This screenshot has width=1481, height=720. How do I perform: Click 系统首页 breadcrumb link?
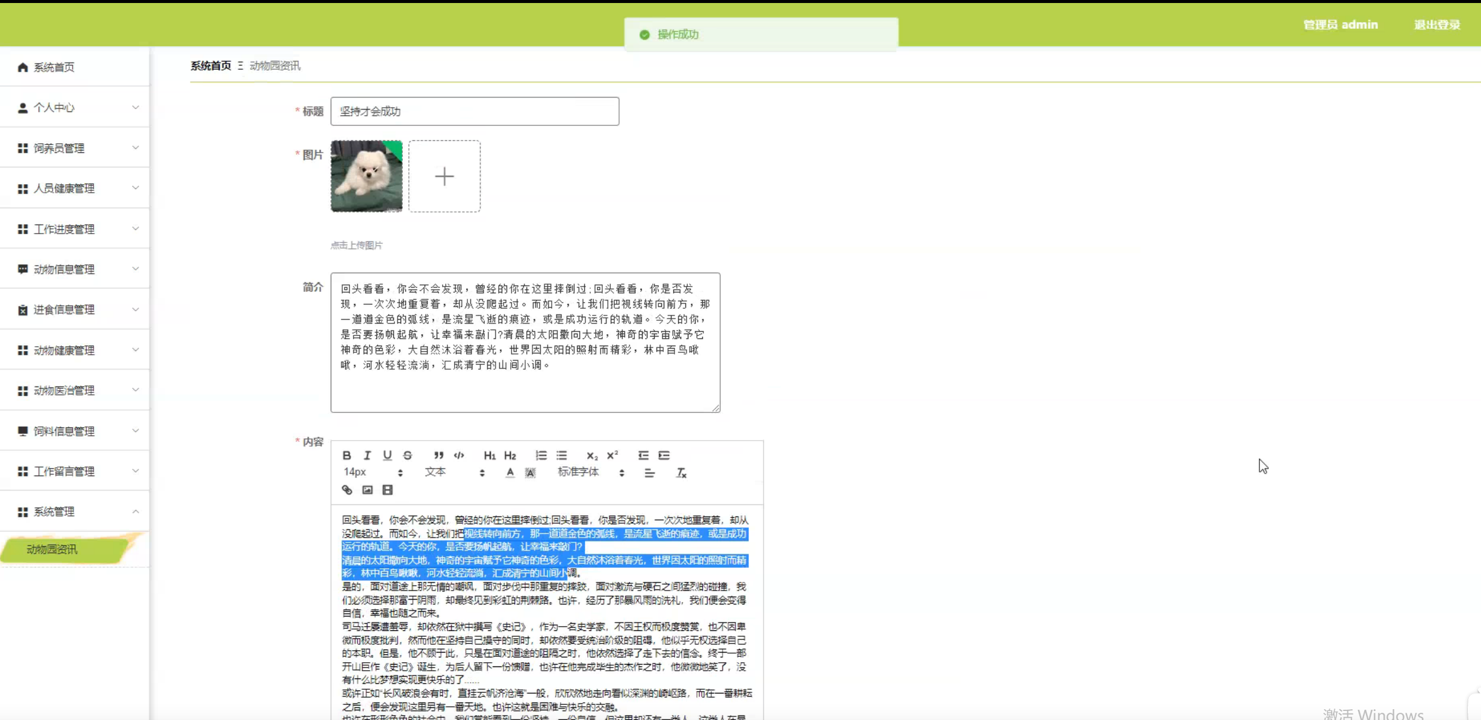211,66
